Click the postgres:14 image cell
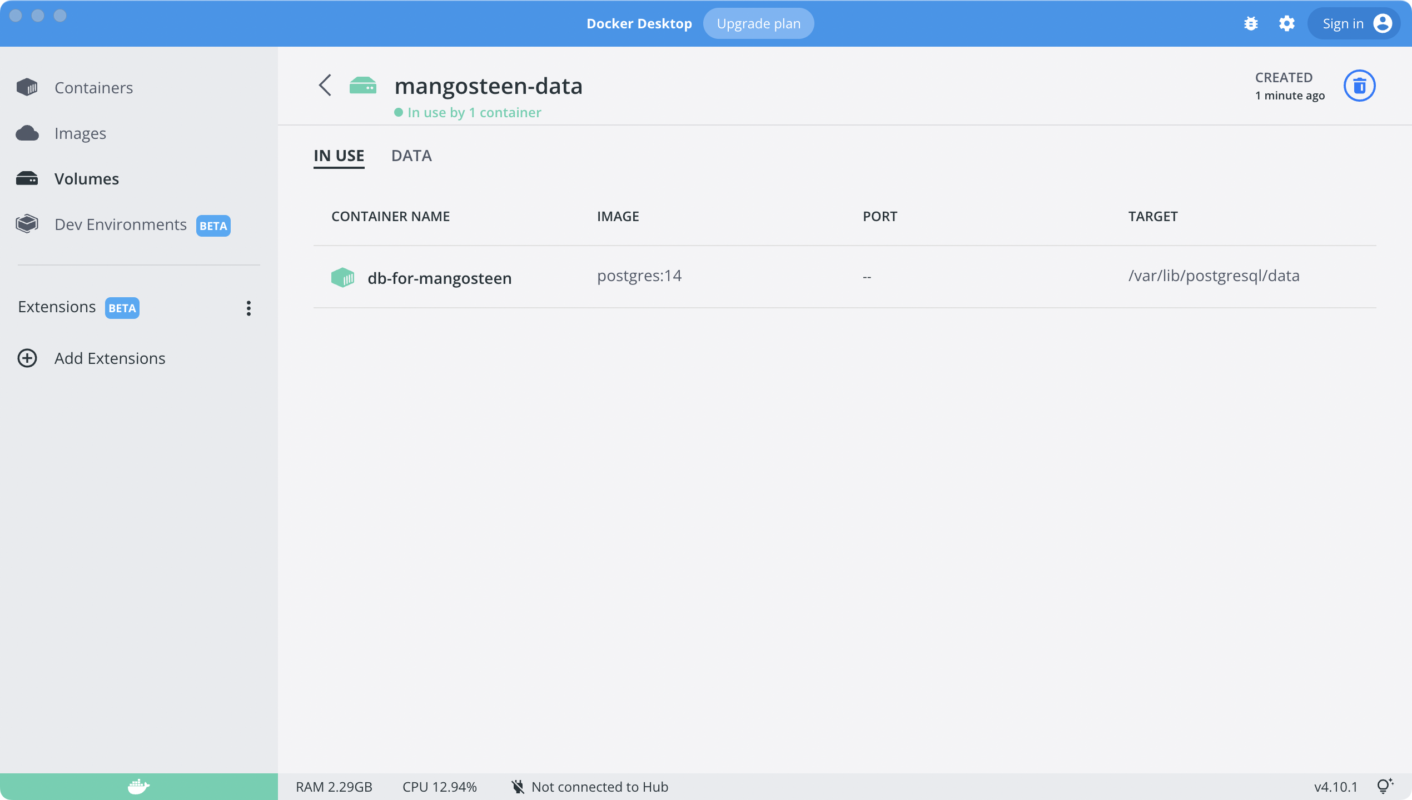Viewport: 1412px width, 800px height. 639,276
